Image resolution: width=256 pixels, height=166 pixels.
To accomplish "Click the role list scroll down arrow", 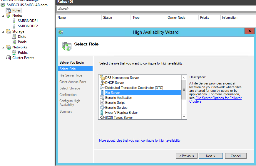I will click(184, 116).
